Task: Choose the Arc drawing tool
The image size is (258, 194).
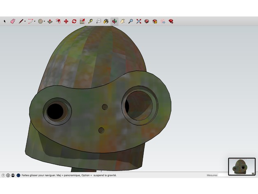Action: [30, 21]
